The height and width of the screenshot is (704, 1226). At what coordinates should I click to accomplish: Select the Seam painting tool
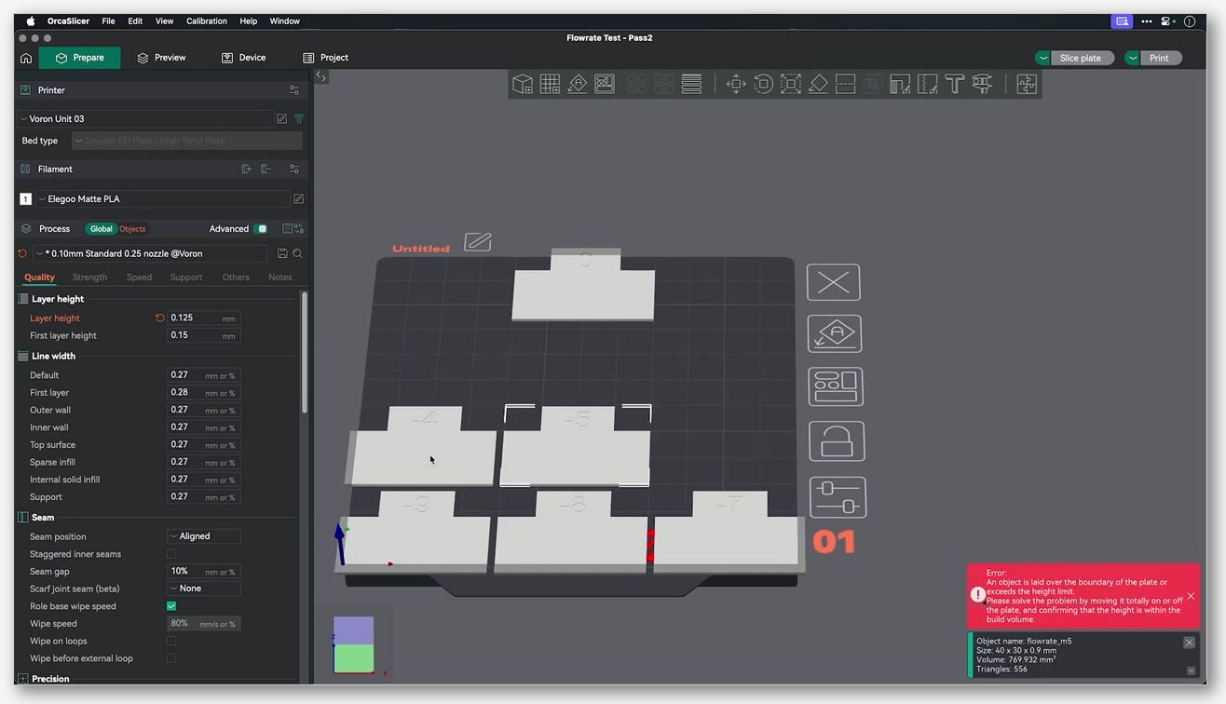pyautogui.click(x=927, y=85)
